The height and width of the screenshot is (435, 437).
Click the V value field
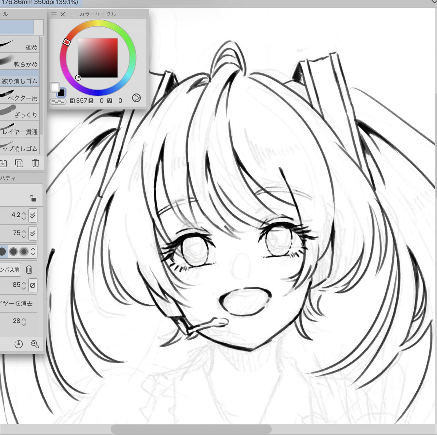point(120,100)
